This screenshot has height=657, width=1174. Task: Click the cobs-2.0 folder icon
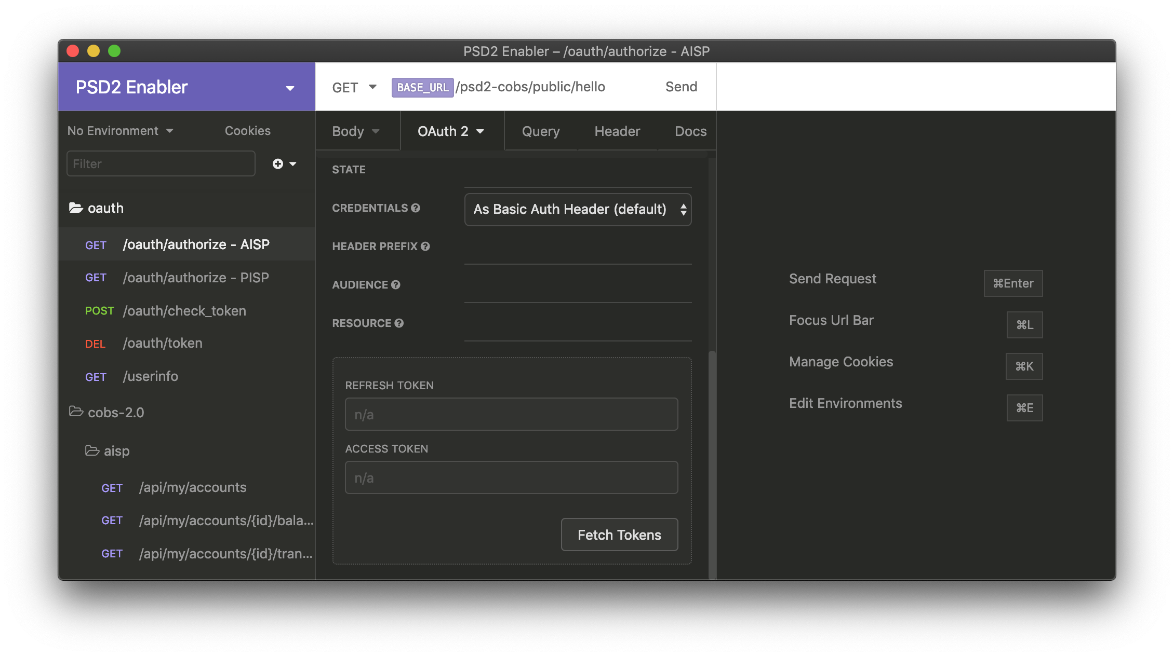pos(76,412)
